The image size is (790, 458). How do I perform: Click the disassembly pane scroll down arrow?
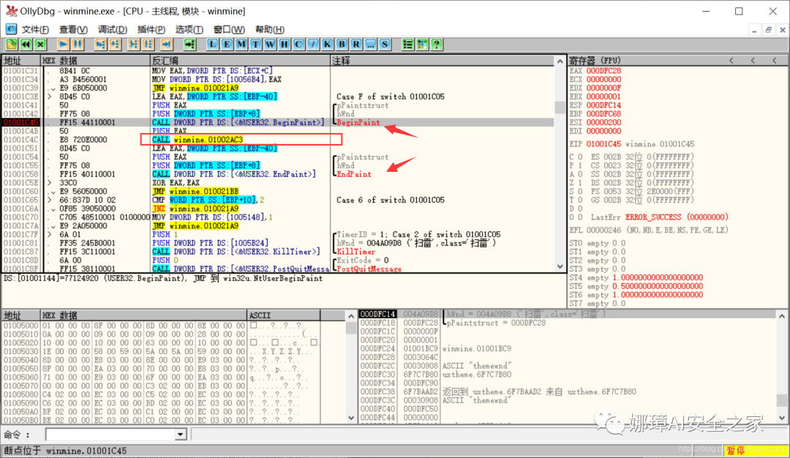point(560,266)
